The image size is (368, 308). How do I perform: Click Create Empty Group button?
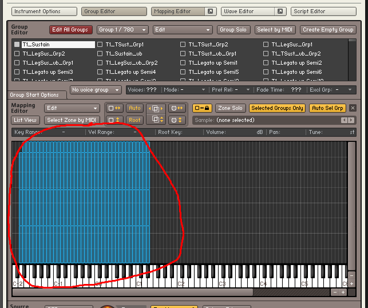(328, 30)
